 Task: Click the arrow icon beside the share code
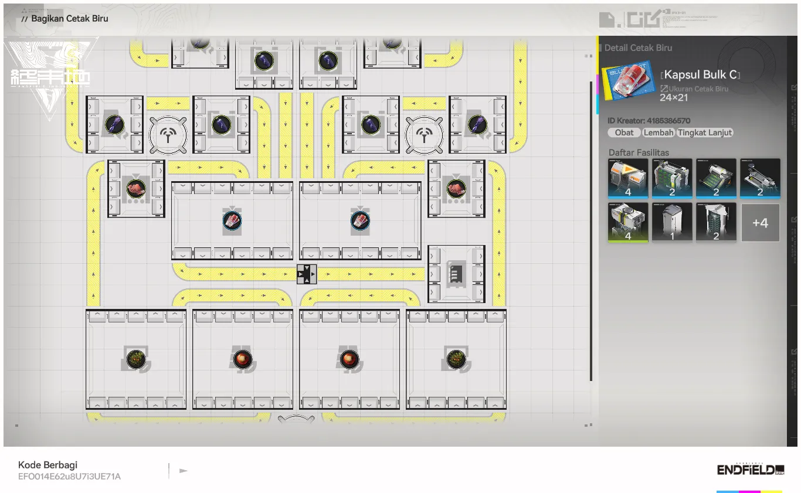point(184,470)
